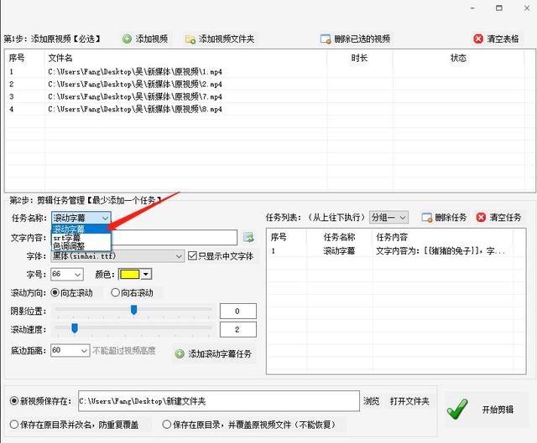The width and height of the screenshot is (537, 443).
Task: Click the 浏览 browse button
Action: (371, 402)
